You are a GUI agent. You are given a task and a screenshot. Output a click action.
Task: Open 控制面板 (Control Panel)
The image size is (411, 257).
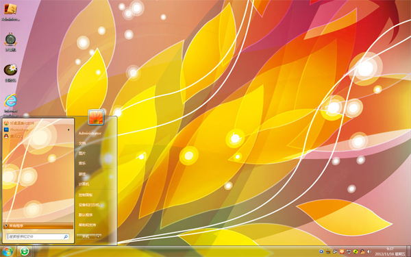pos(86,195)
